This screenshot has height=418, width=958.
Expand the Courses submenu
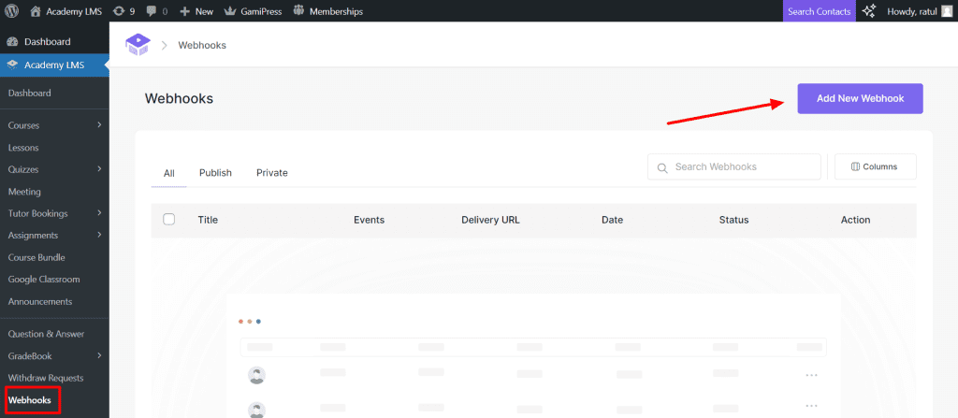point(99,125)
